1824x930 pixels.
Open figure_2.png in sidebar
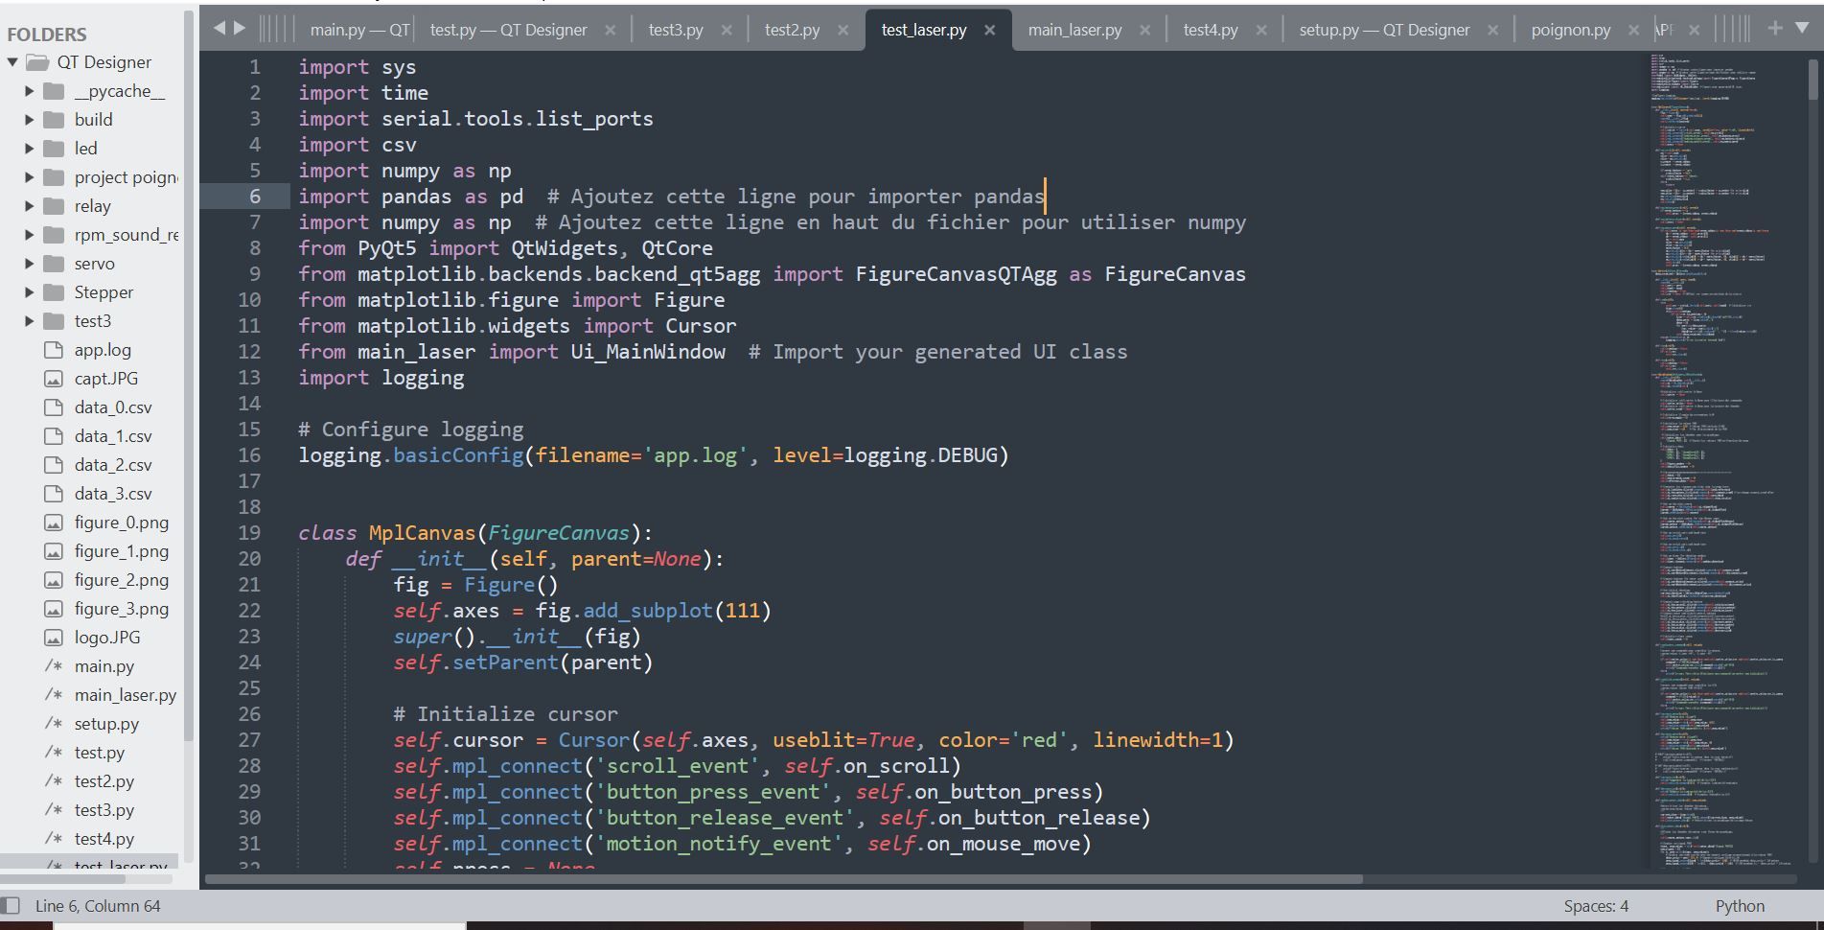122,580
